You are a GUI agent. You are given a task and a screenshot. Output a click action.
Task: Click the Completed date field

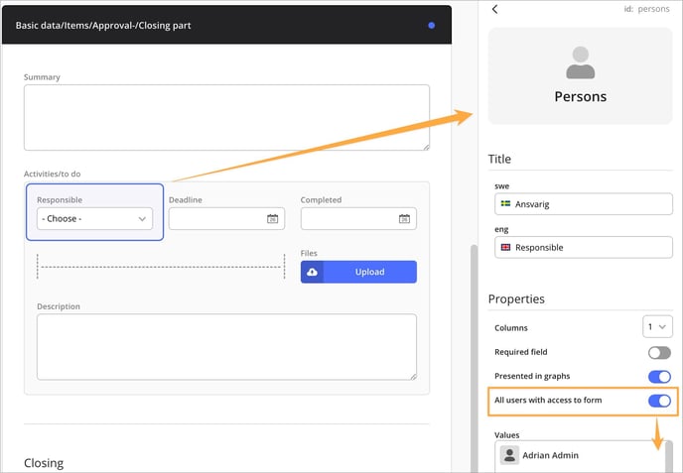358,218
